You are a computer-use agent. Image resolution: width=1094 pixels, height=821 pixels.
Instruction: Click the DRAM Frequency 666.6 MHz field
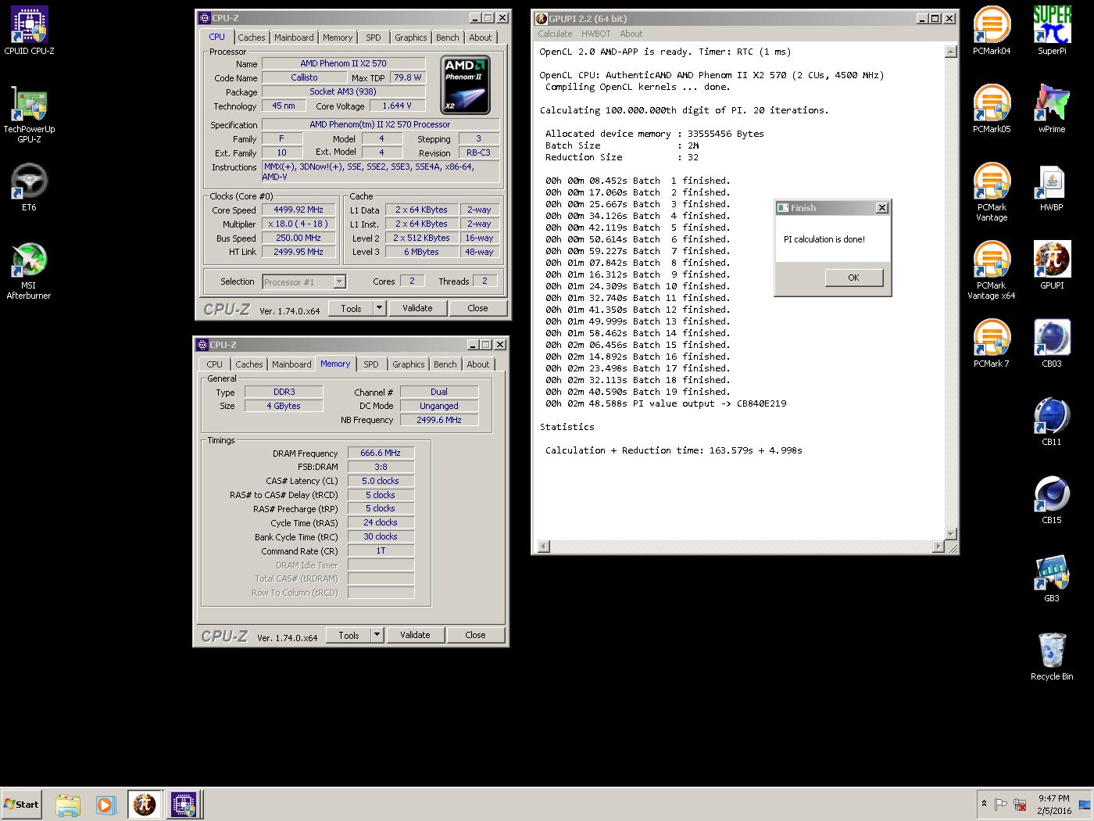(381, 453)
